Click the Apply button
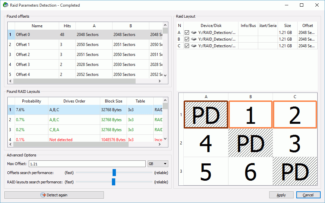The image size is (325, 203). point(281,195)
